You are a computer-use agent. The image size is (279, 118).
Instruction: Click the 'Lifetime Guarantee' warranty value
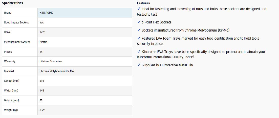pyautogui.click(x=51, y=61)
